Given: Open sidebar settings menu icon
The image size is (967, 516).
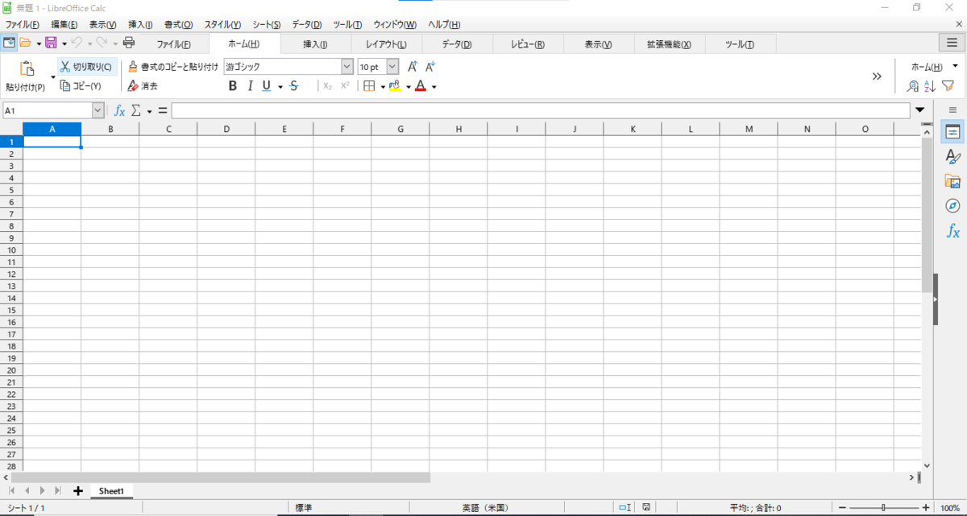Looking at the screenshot, I should 952,109.
